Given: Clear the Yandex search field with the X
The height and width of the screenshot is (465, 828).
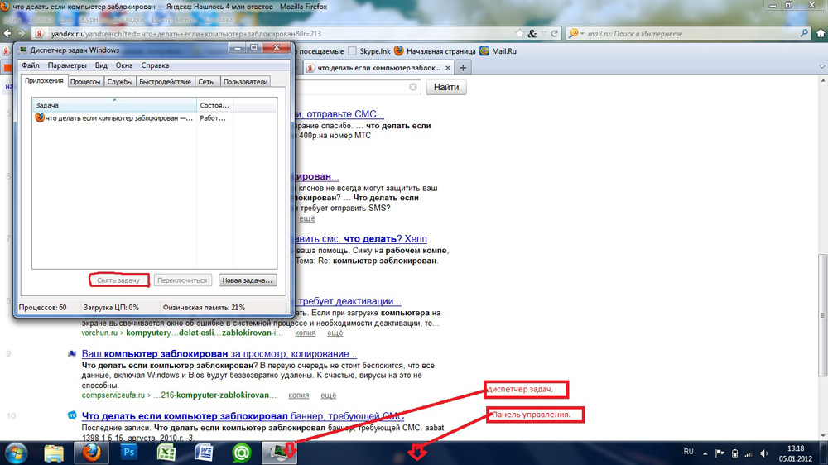Looking at the screenshot, I should (413, 87).
